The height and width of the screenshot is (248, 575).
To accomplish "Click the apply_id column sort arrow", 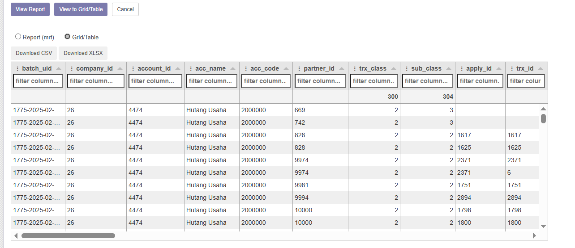I will [x=499, y=69].
